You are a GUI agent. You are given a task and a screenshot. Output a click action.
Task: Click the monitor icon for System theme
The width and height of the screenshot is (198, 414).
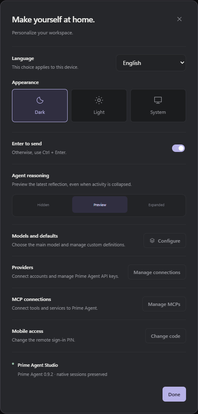158,100
